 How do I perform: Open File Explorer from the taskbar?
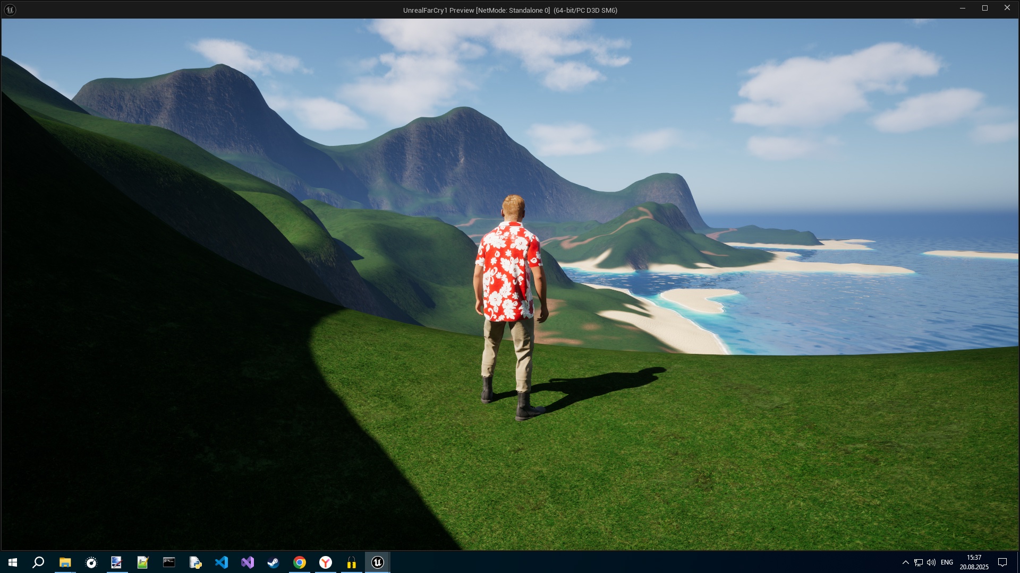tap(65, 562)
